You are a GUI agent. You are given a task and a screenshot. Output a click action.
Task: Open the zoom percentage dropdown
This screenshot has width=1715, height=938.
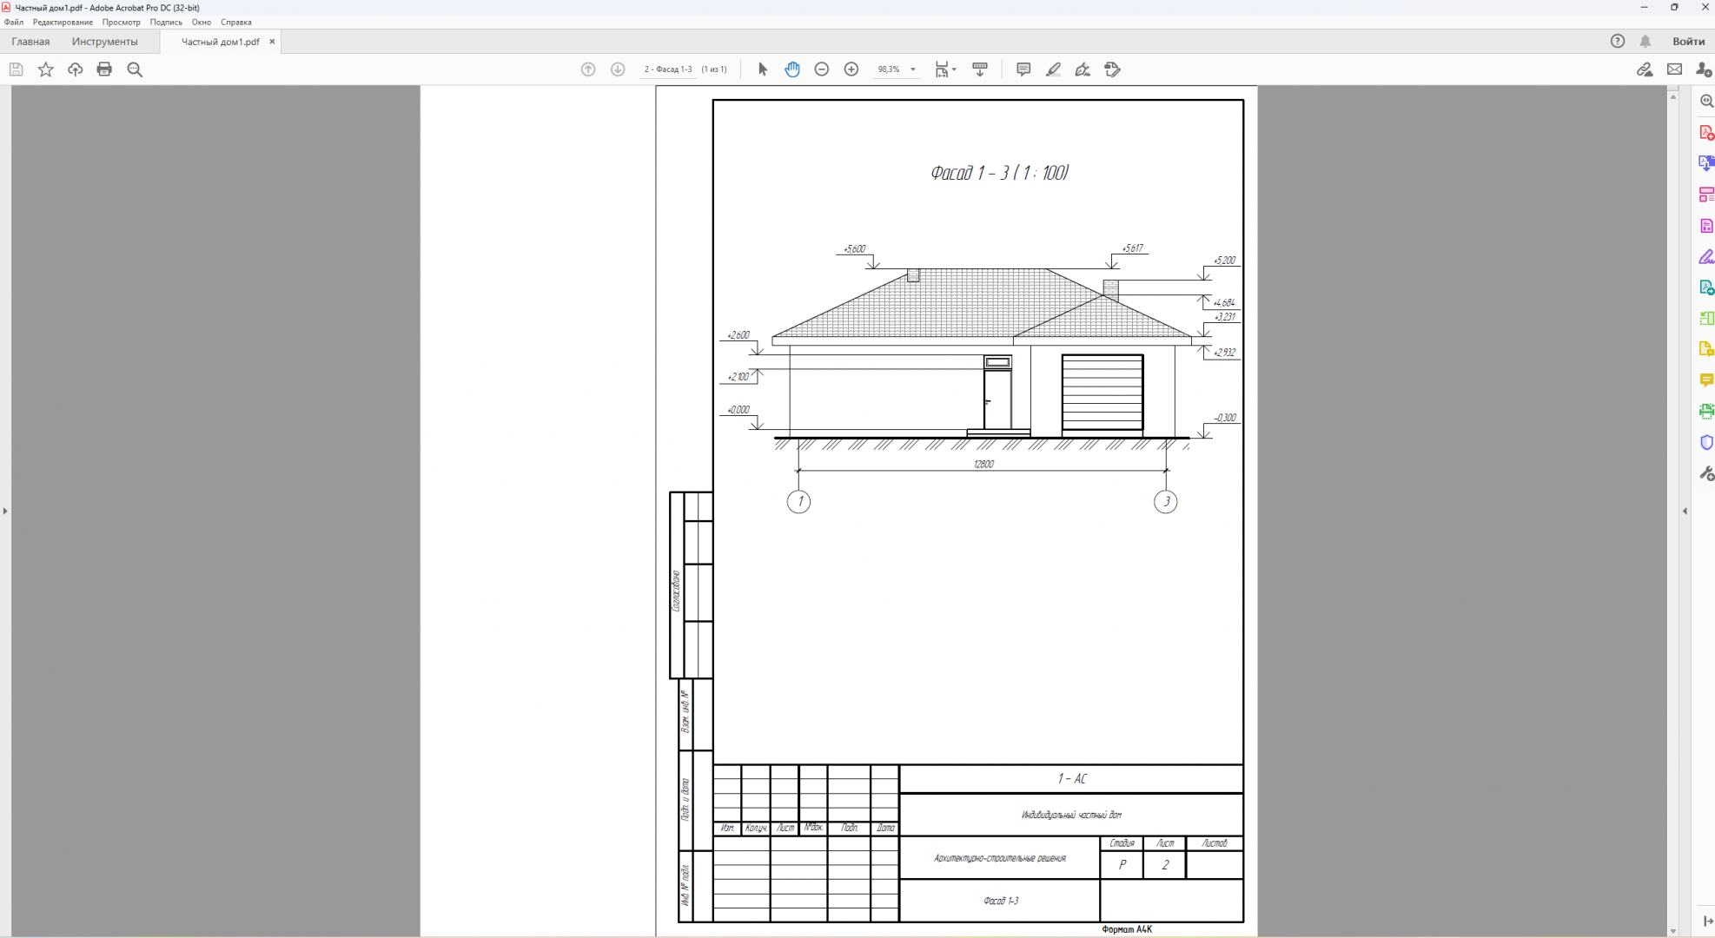[x=912, y=69]
